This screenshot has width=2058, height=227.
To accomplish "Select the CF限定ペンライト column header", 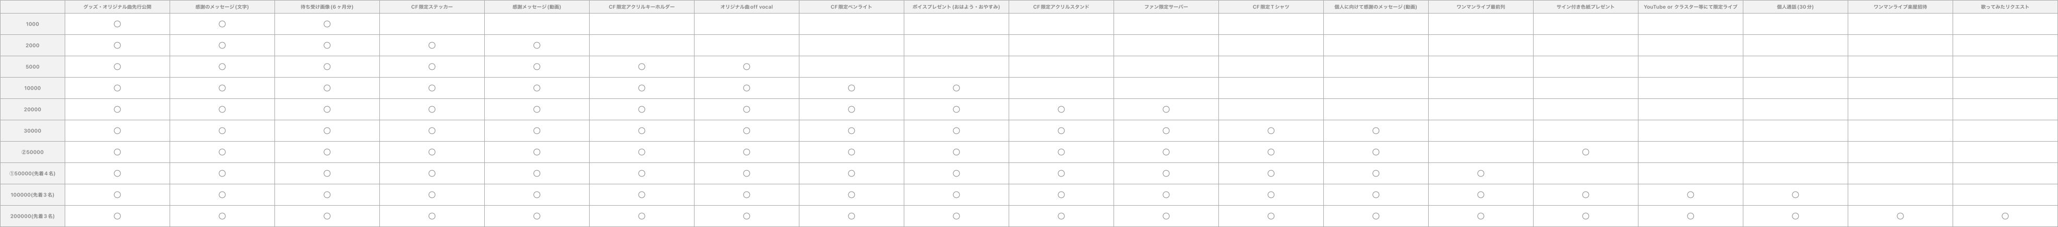I will click(x=851, y=7).
